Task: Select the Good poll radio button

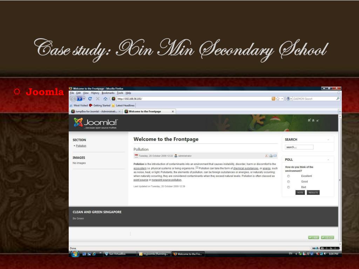Action: (x=289, y=182)
